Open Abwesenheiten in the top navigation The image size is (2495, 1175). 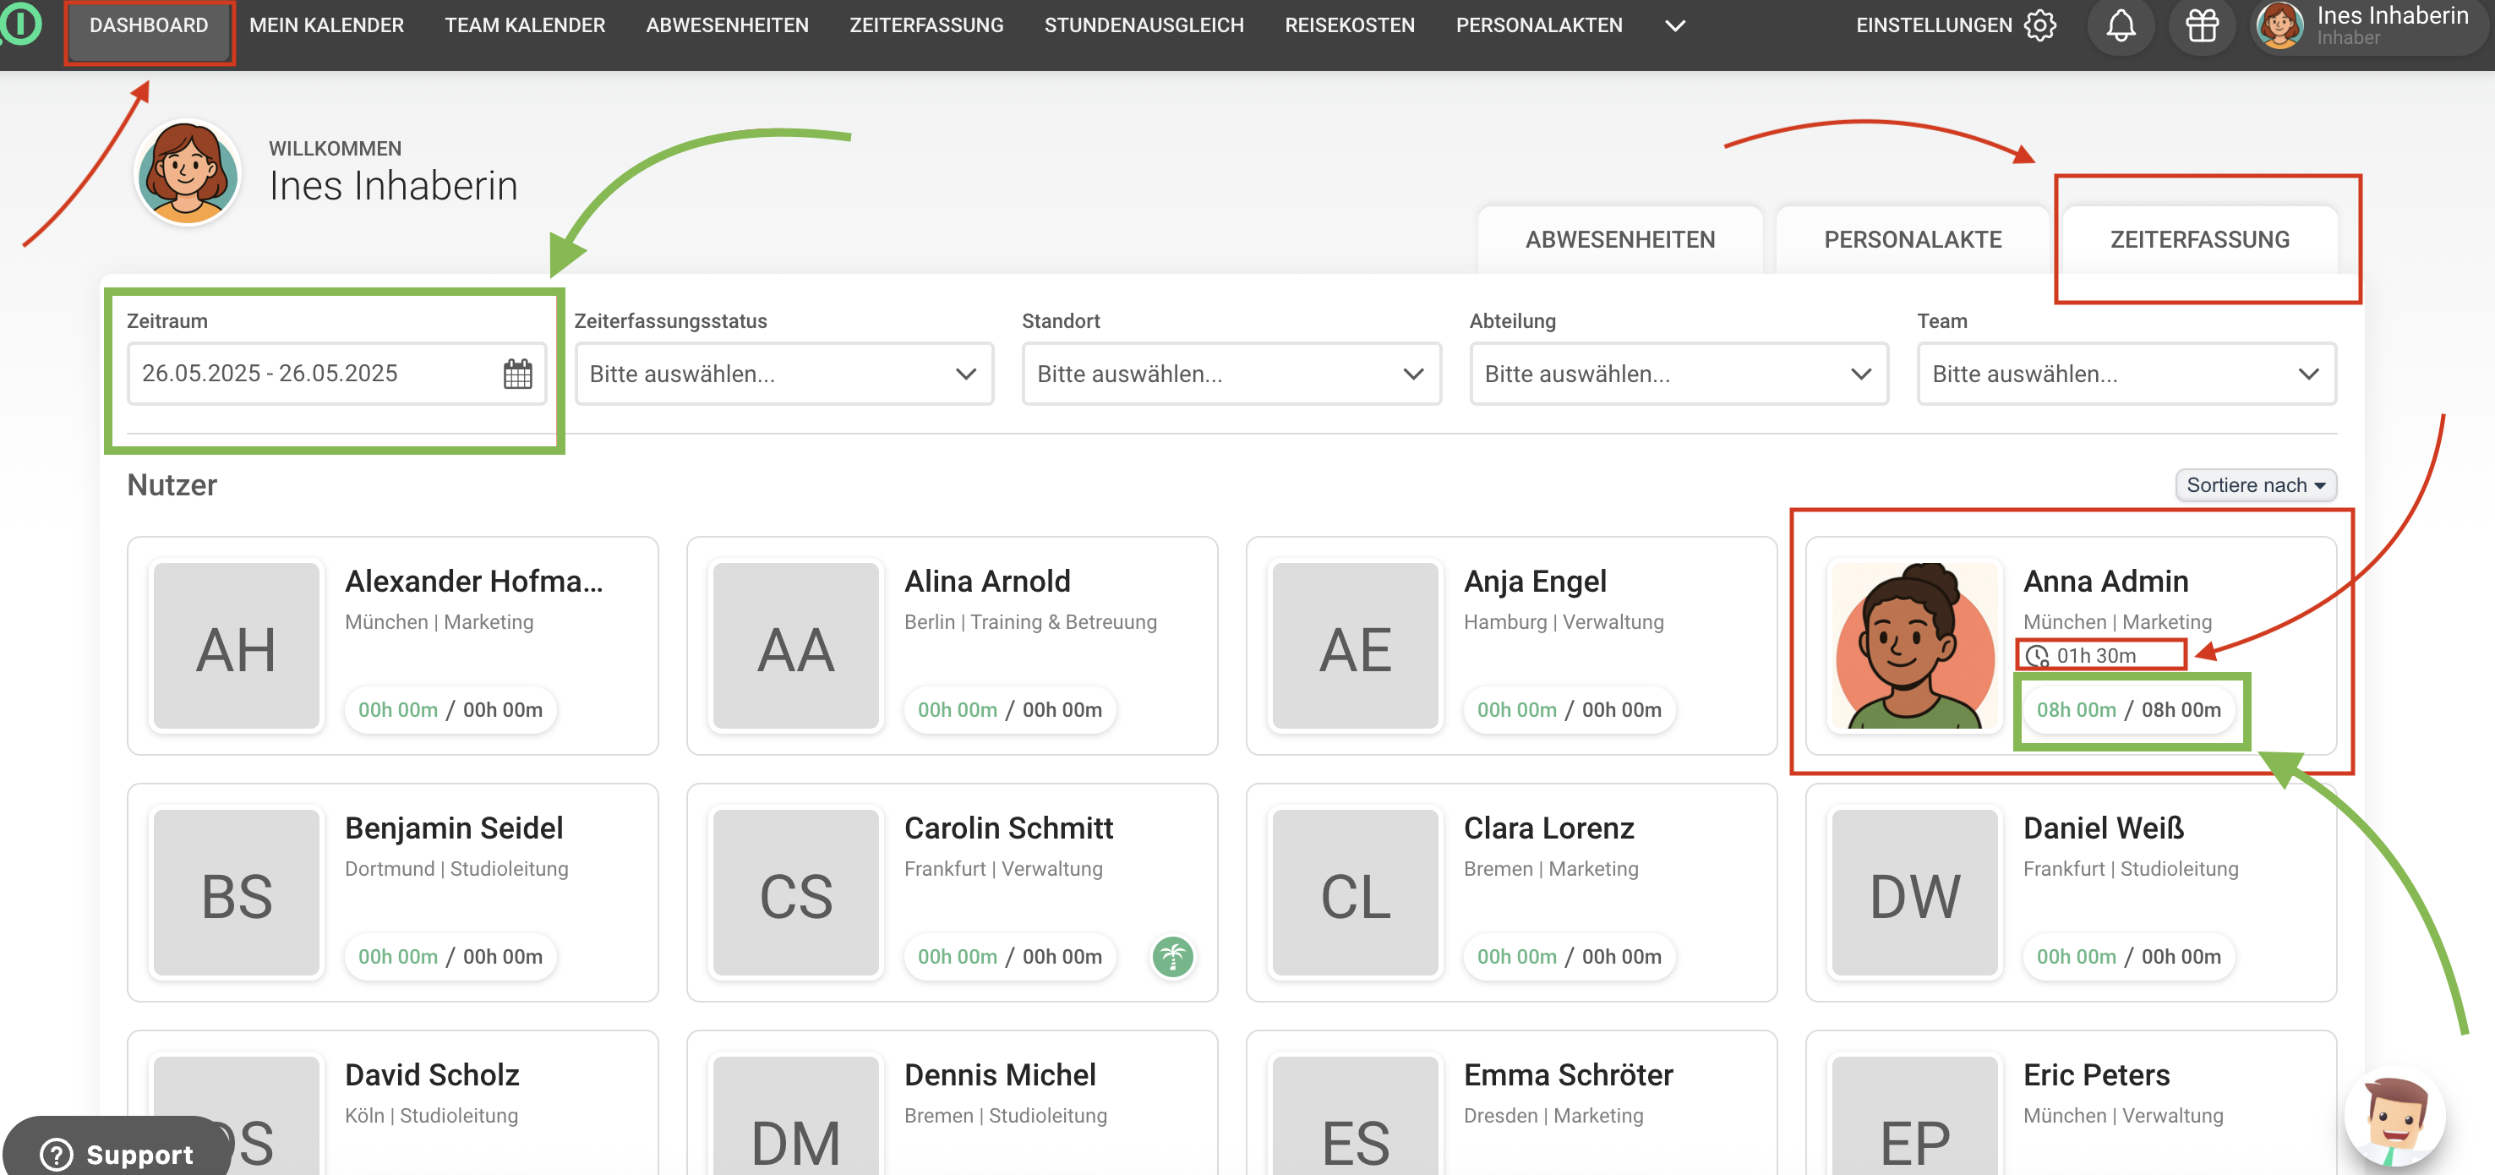click(726, 25)
